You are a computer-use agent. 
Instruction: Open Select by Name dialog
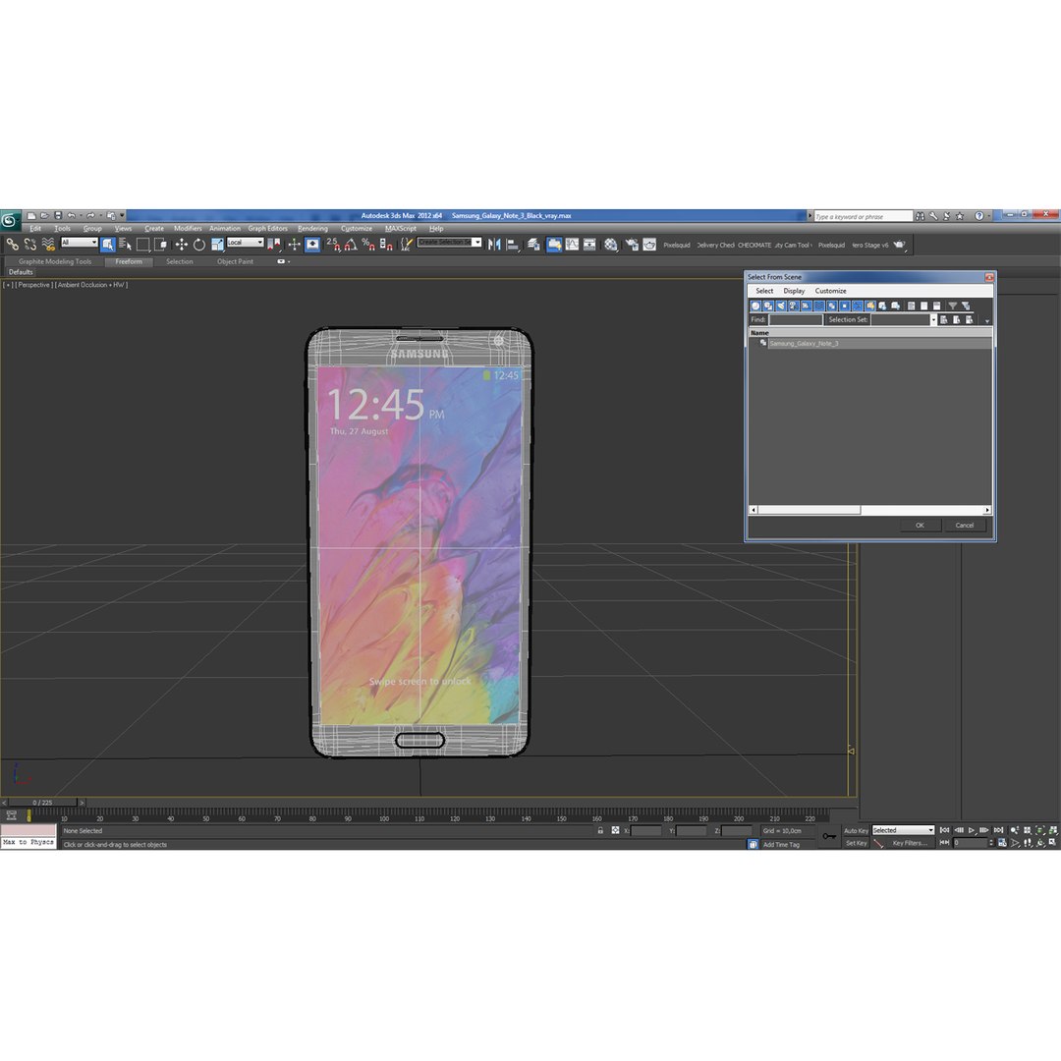125,245
